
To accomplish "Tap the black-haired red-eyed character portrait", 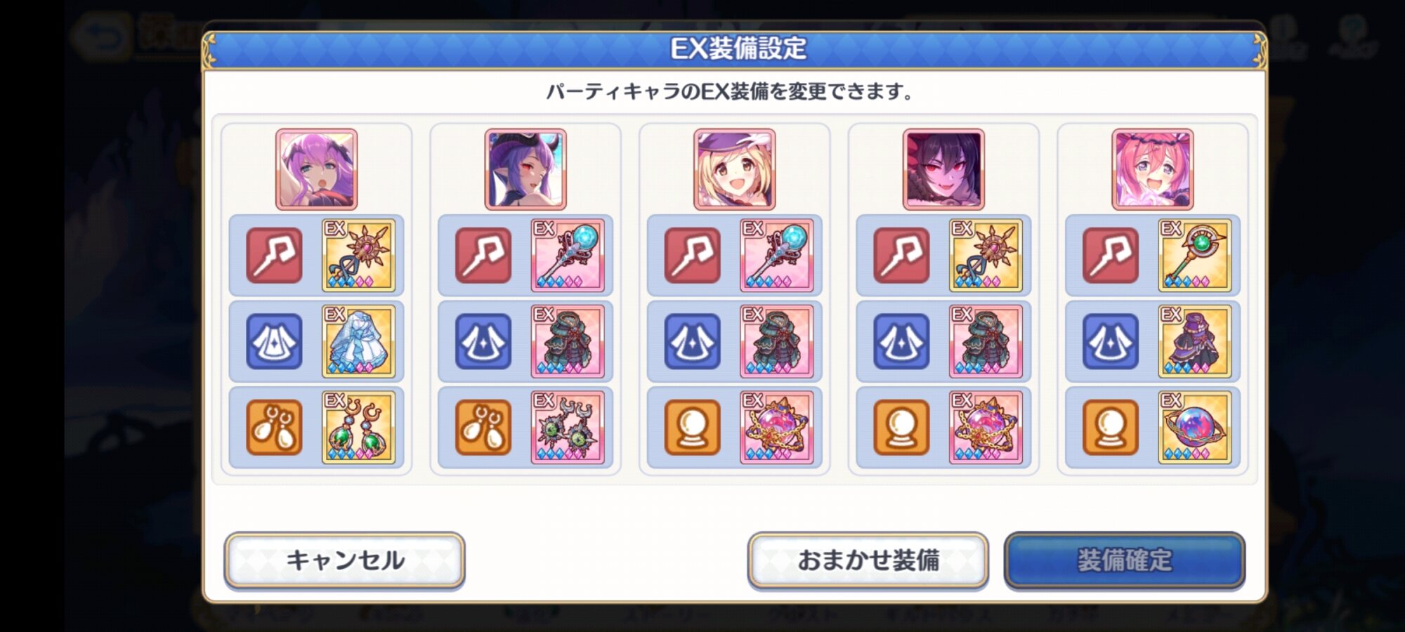I will coord(943,169).
